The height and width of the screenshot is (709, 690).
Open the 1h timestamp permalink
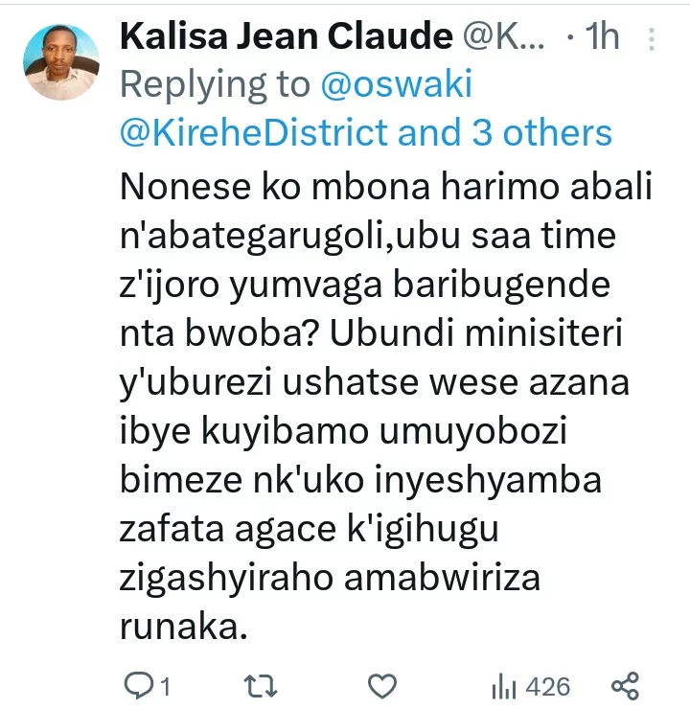602,36
